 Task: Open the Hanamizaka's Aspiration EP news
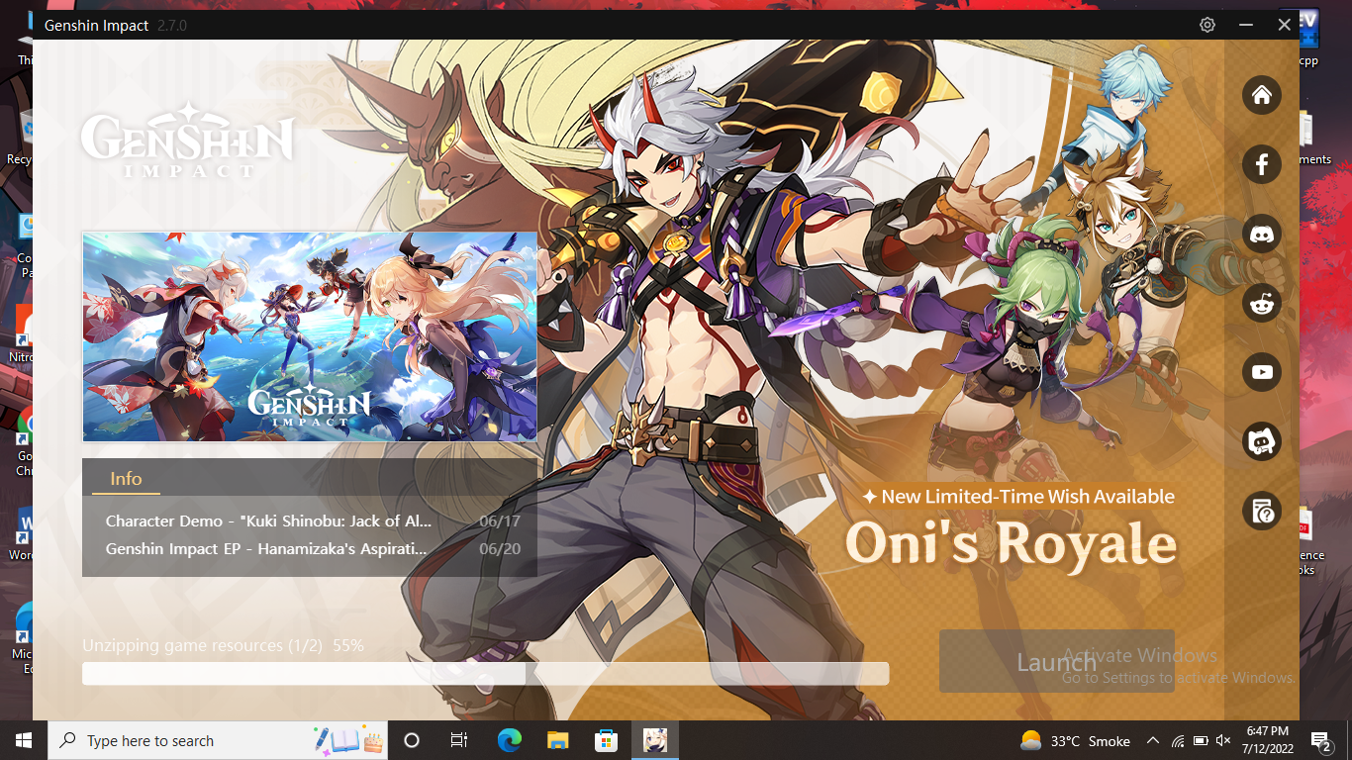267,549
